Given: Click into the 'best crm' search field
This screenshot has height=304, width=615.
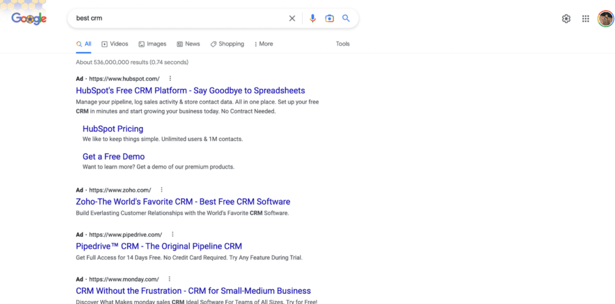Looking at the screenshot, I should tap(178, 19).
